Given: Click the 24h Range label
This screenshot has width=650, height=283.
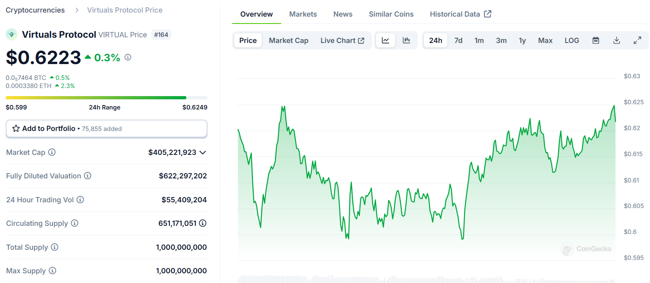Looking at the screenshot, I should point(105,107).
